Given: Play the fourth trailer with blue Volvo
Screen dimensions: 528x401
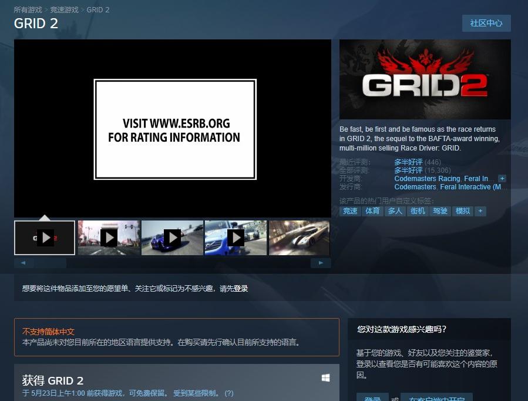Looking at the screenshot, I should (236, 238).
